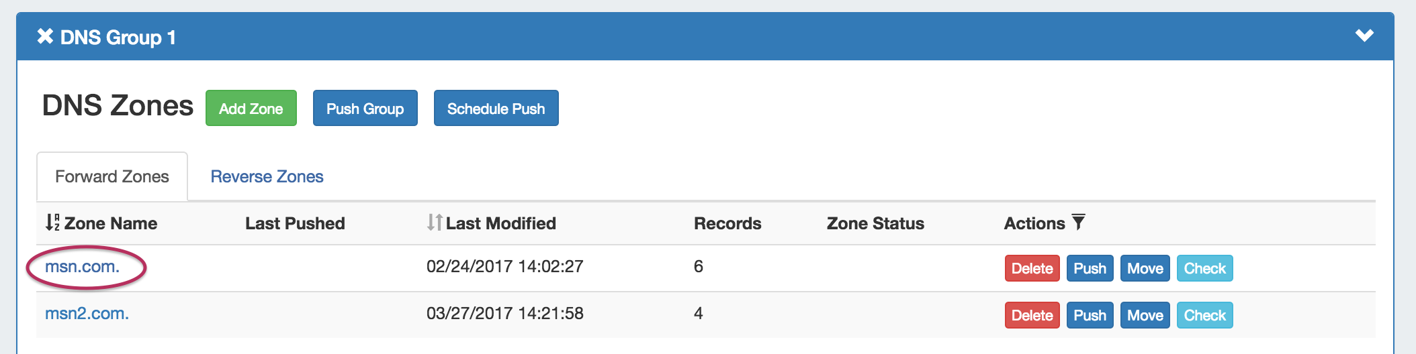Select the Forward Zones tab
Screen dimensions: 1416x354
coord(112,176)
